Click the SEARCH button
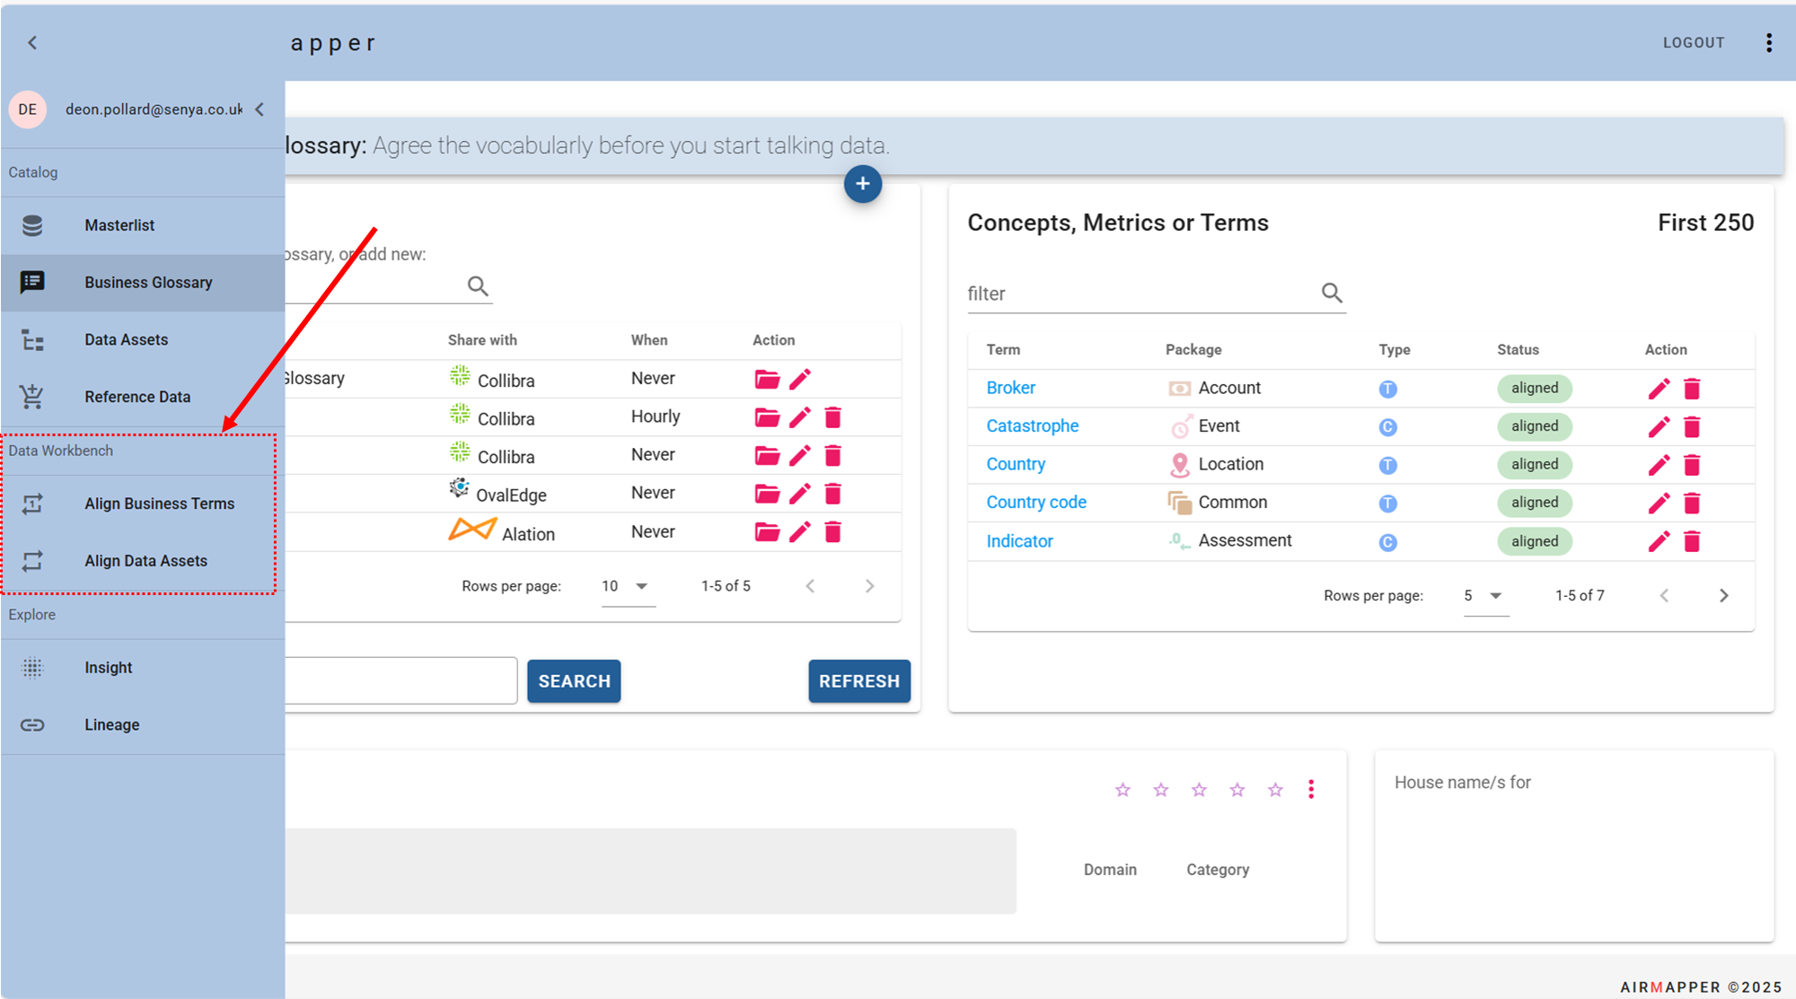Viewport: 1796px width, 999px height. (573, 680)
